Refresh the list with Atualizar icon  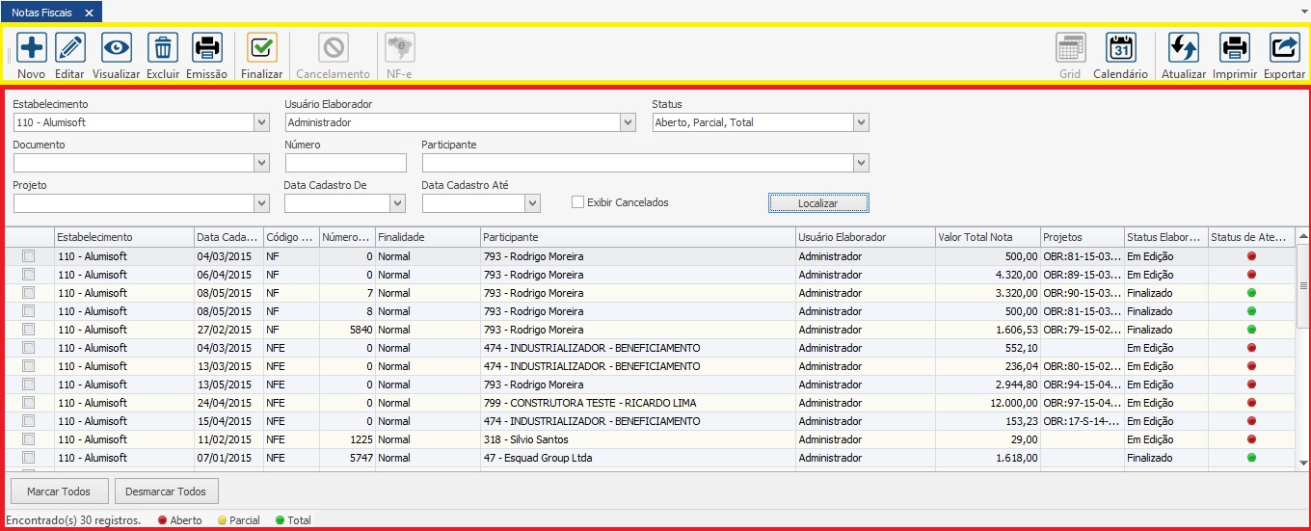pos(1183,47)
